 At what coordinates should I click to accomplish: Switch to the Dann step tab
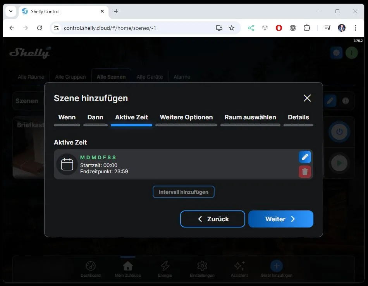pyautogui.click(x=95, y=117)
